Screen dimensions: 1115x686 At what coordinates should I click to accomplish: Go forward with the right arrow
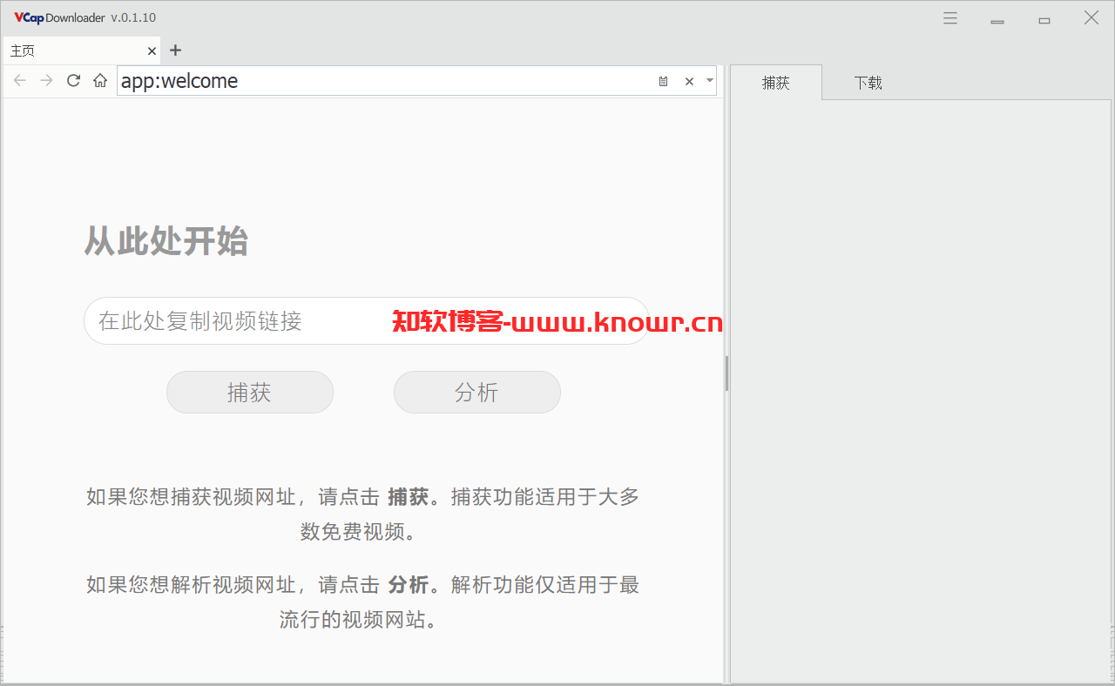(x=47, y=81)
